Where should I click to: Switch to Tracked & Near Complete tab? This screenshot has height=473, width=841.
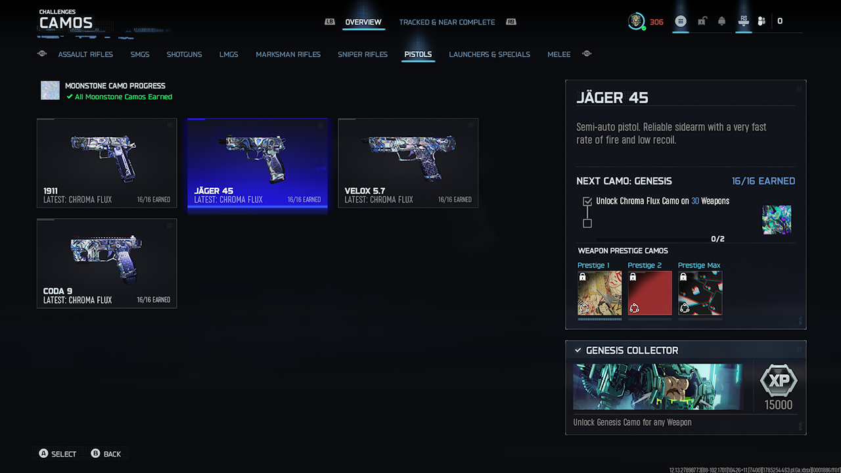click(x=447, y=22)
